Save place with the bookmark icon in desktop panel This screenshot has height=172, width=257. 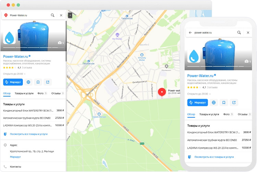click(x=38, y=82)
